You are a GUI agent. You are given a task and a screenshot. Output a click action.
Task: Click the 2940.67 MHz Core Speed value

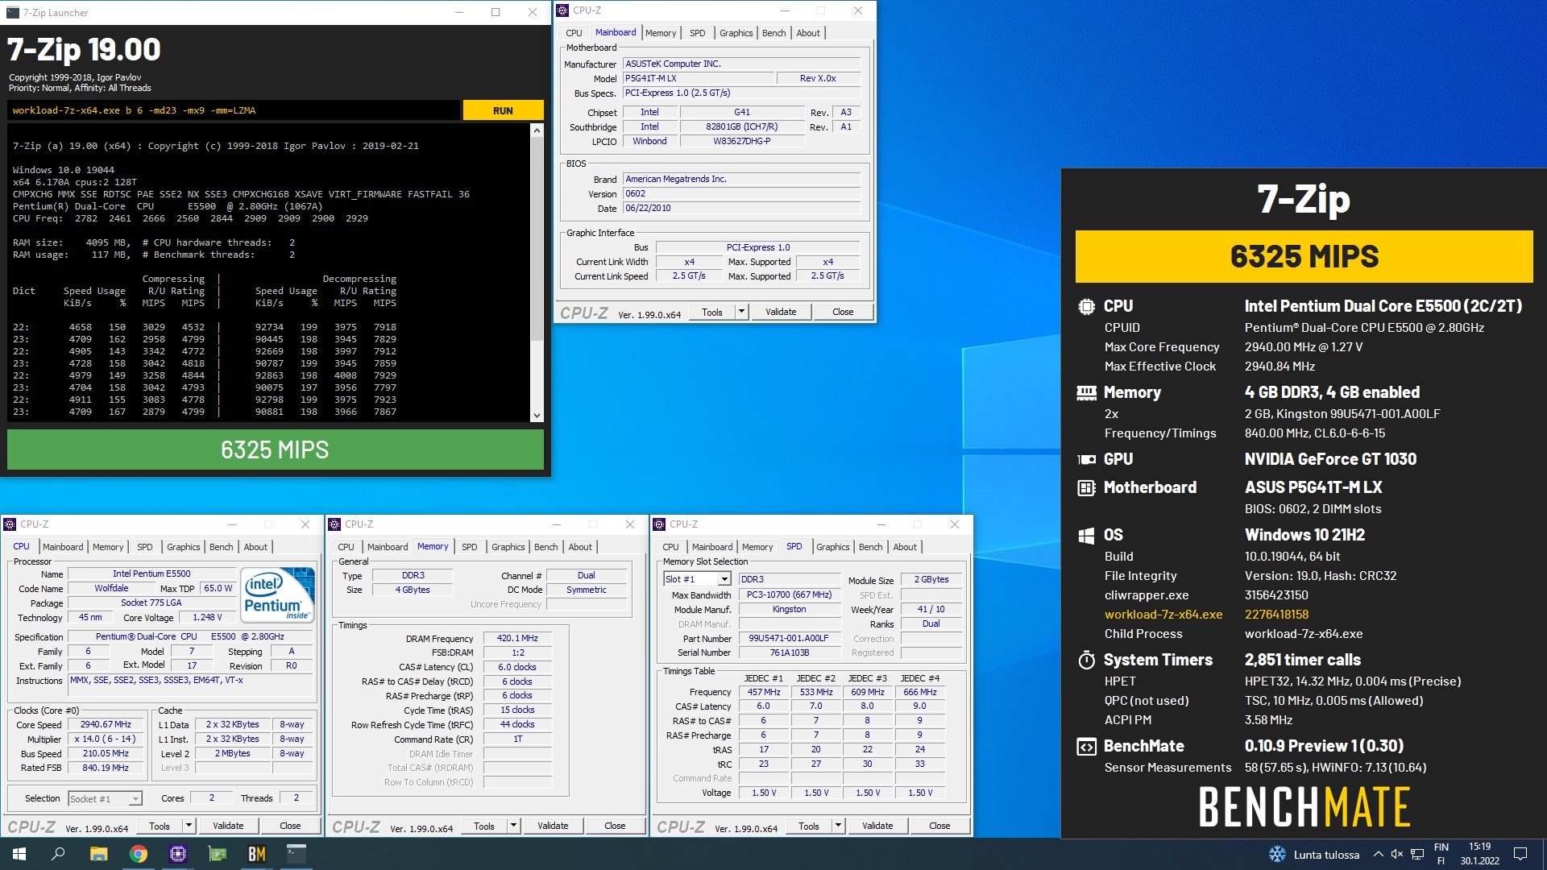106,724
